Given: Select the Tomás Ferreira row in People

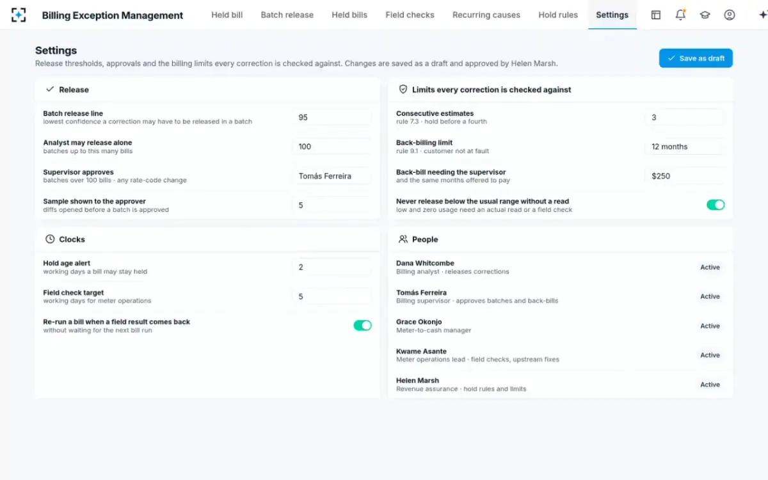Looking at the screenshot, I should (x=560, y=297).
